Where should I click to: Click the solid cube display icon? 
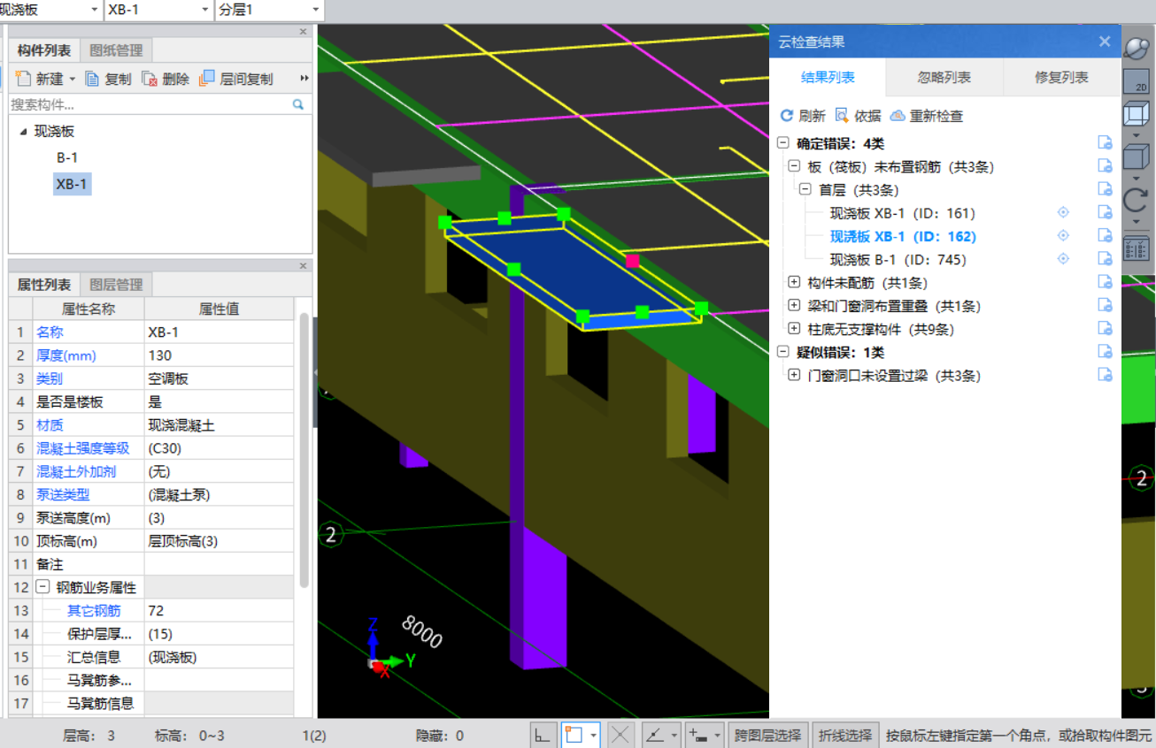(1136, 157)
